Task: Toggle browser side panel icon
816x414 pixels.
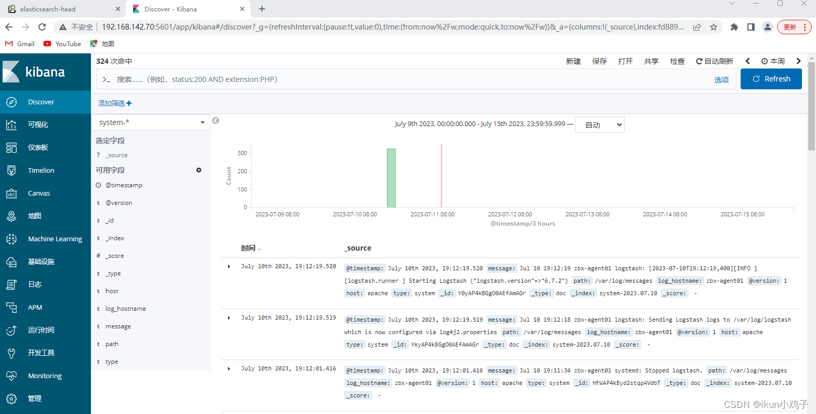Action: pos(751,27)
